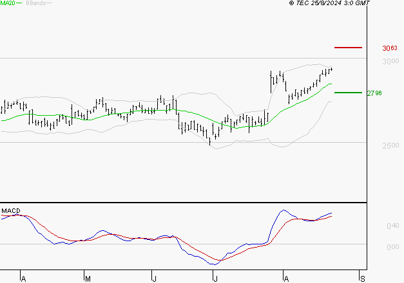The width and height of the screenshot is (404, 283).
Task: Click the MACD panel label
Action: 11,211
